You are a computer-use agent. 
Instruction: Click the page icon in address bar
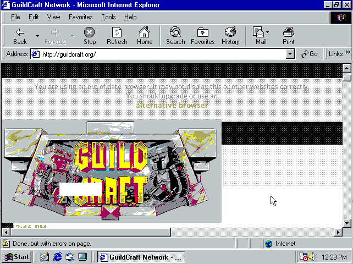click(35, 54)
